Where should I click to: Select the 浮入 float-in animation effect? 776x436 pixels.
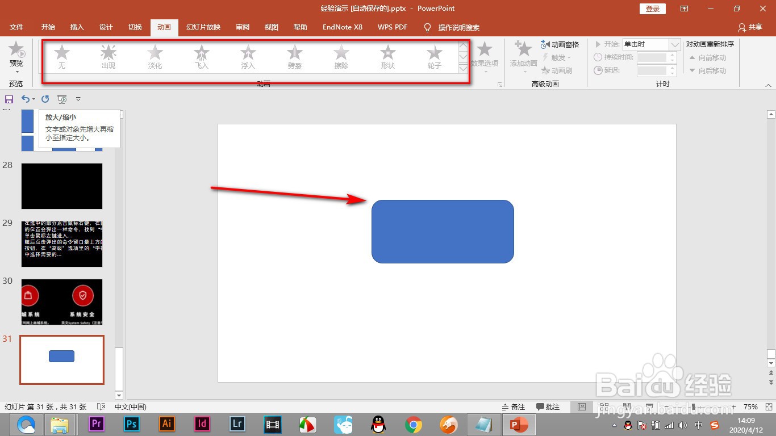248,57
